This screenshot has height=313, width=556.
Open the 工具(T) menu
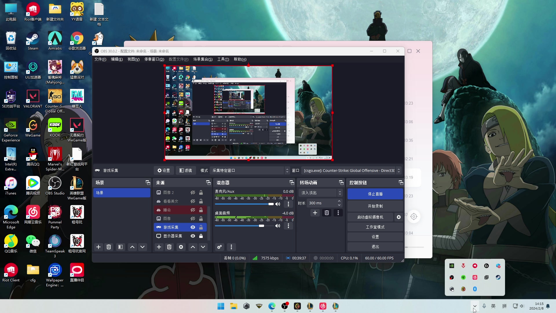tap(223, 59)
